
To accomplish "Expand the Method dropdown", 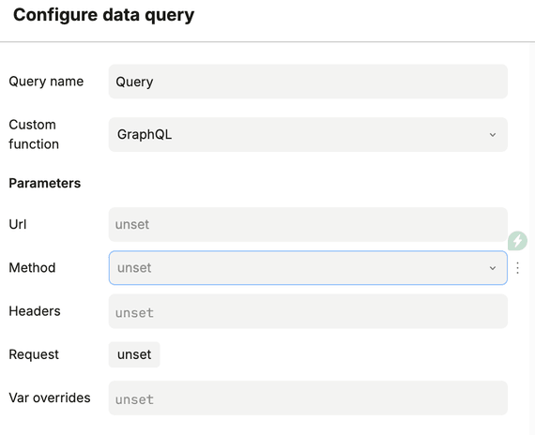I will 308,268.
